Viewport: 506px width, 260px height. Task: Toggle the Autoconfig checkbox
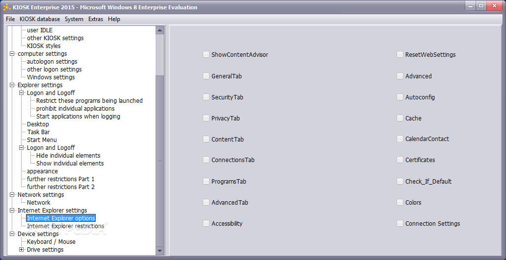(x=400, y=97)
